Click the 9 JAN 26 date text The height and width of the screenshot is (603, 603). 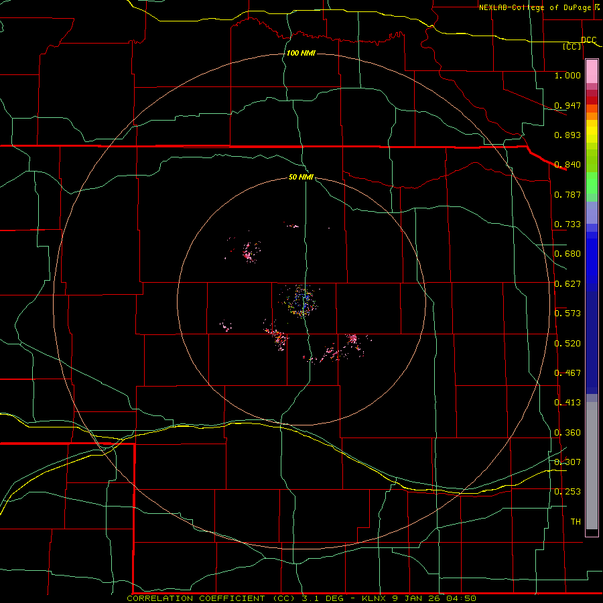(415, 598)
